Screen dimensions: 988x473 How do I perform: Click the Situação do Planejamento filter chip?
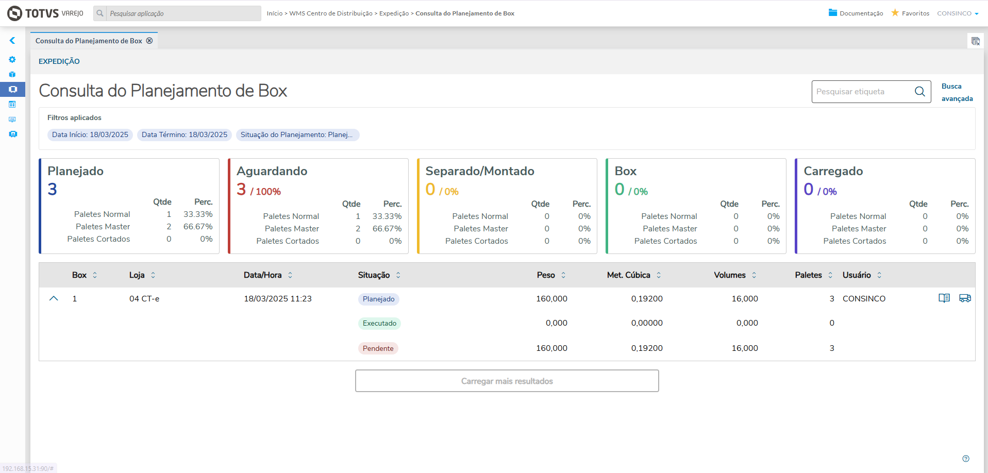point(297,135)
